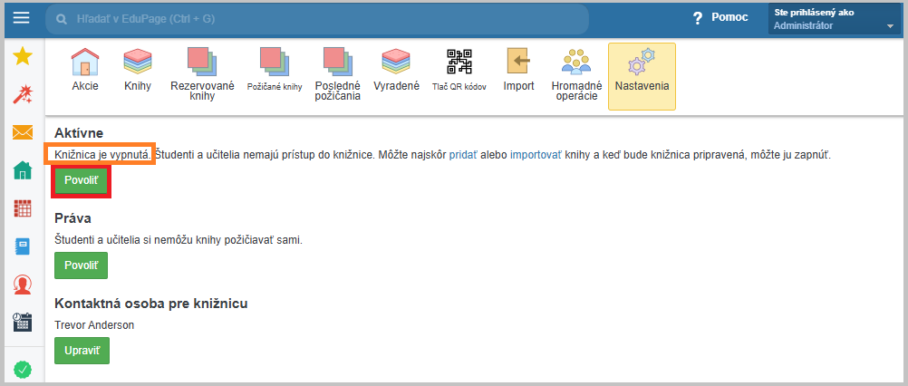Open the Import section
The height and width of the screenshot is (386, 908).
tap(518, 71)
